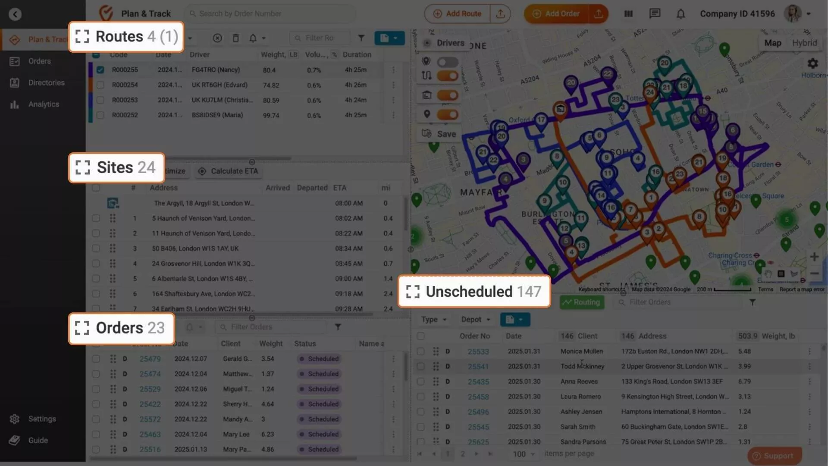Open the 100 items per page dropdown
Screen dimensions: 828x466
point(523,454)
